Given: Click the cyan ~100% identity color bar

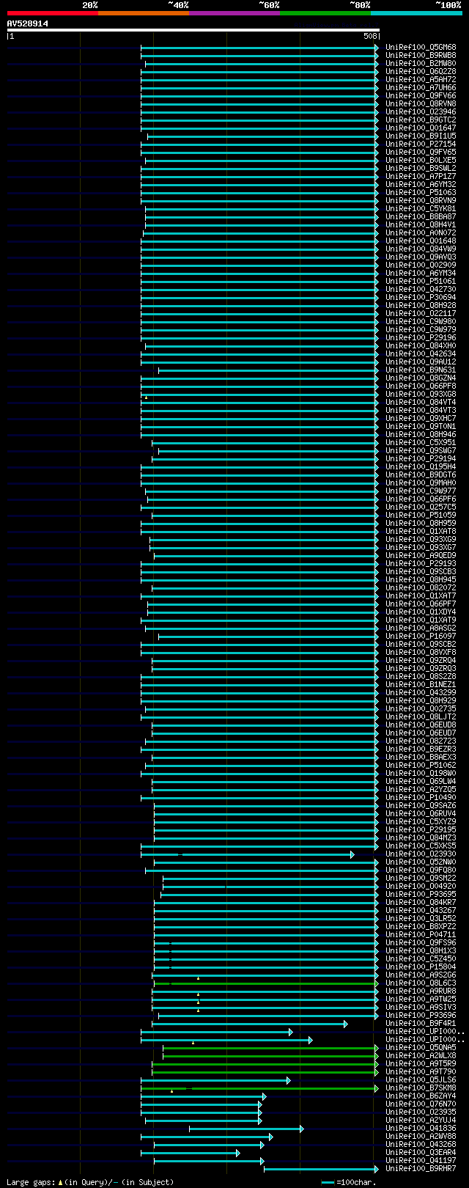Looking at the screenshot, I should click(x=416, y=13).
